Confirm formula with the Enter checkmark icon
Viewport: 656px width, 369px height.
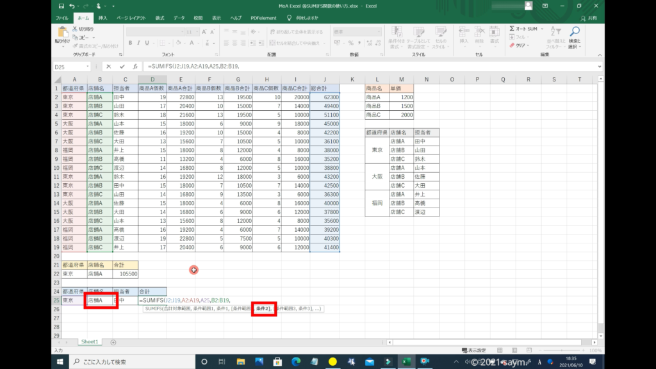tap(122, 67)
